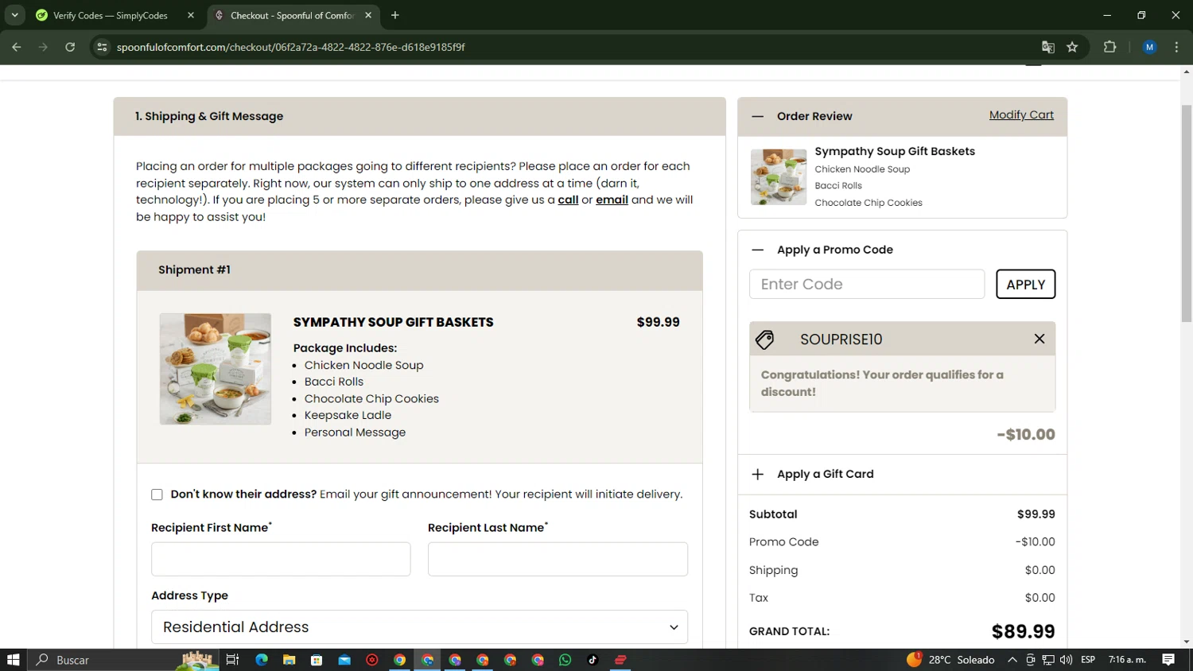Click the ESP language indicator
Screen dimensions: 1193x671
click(x=1088, y=660)
